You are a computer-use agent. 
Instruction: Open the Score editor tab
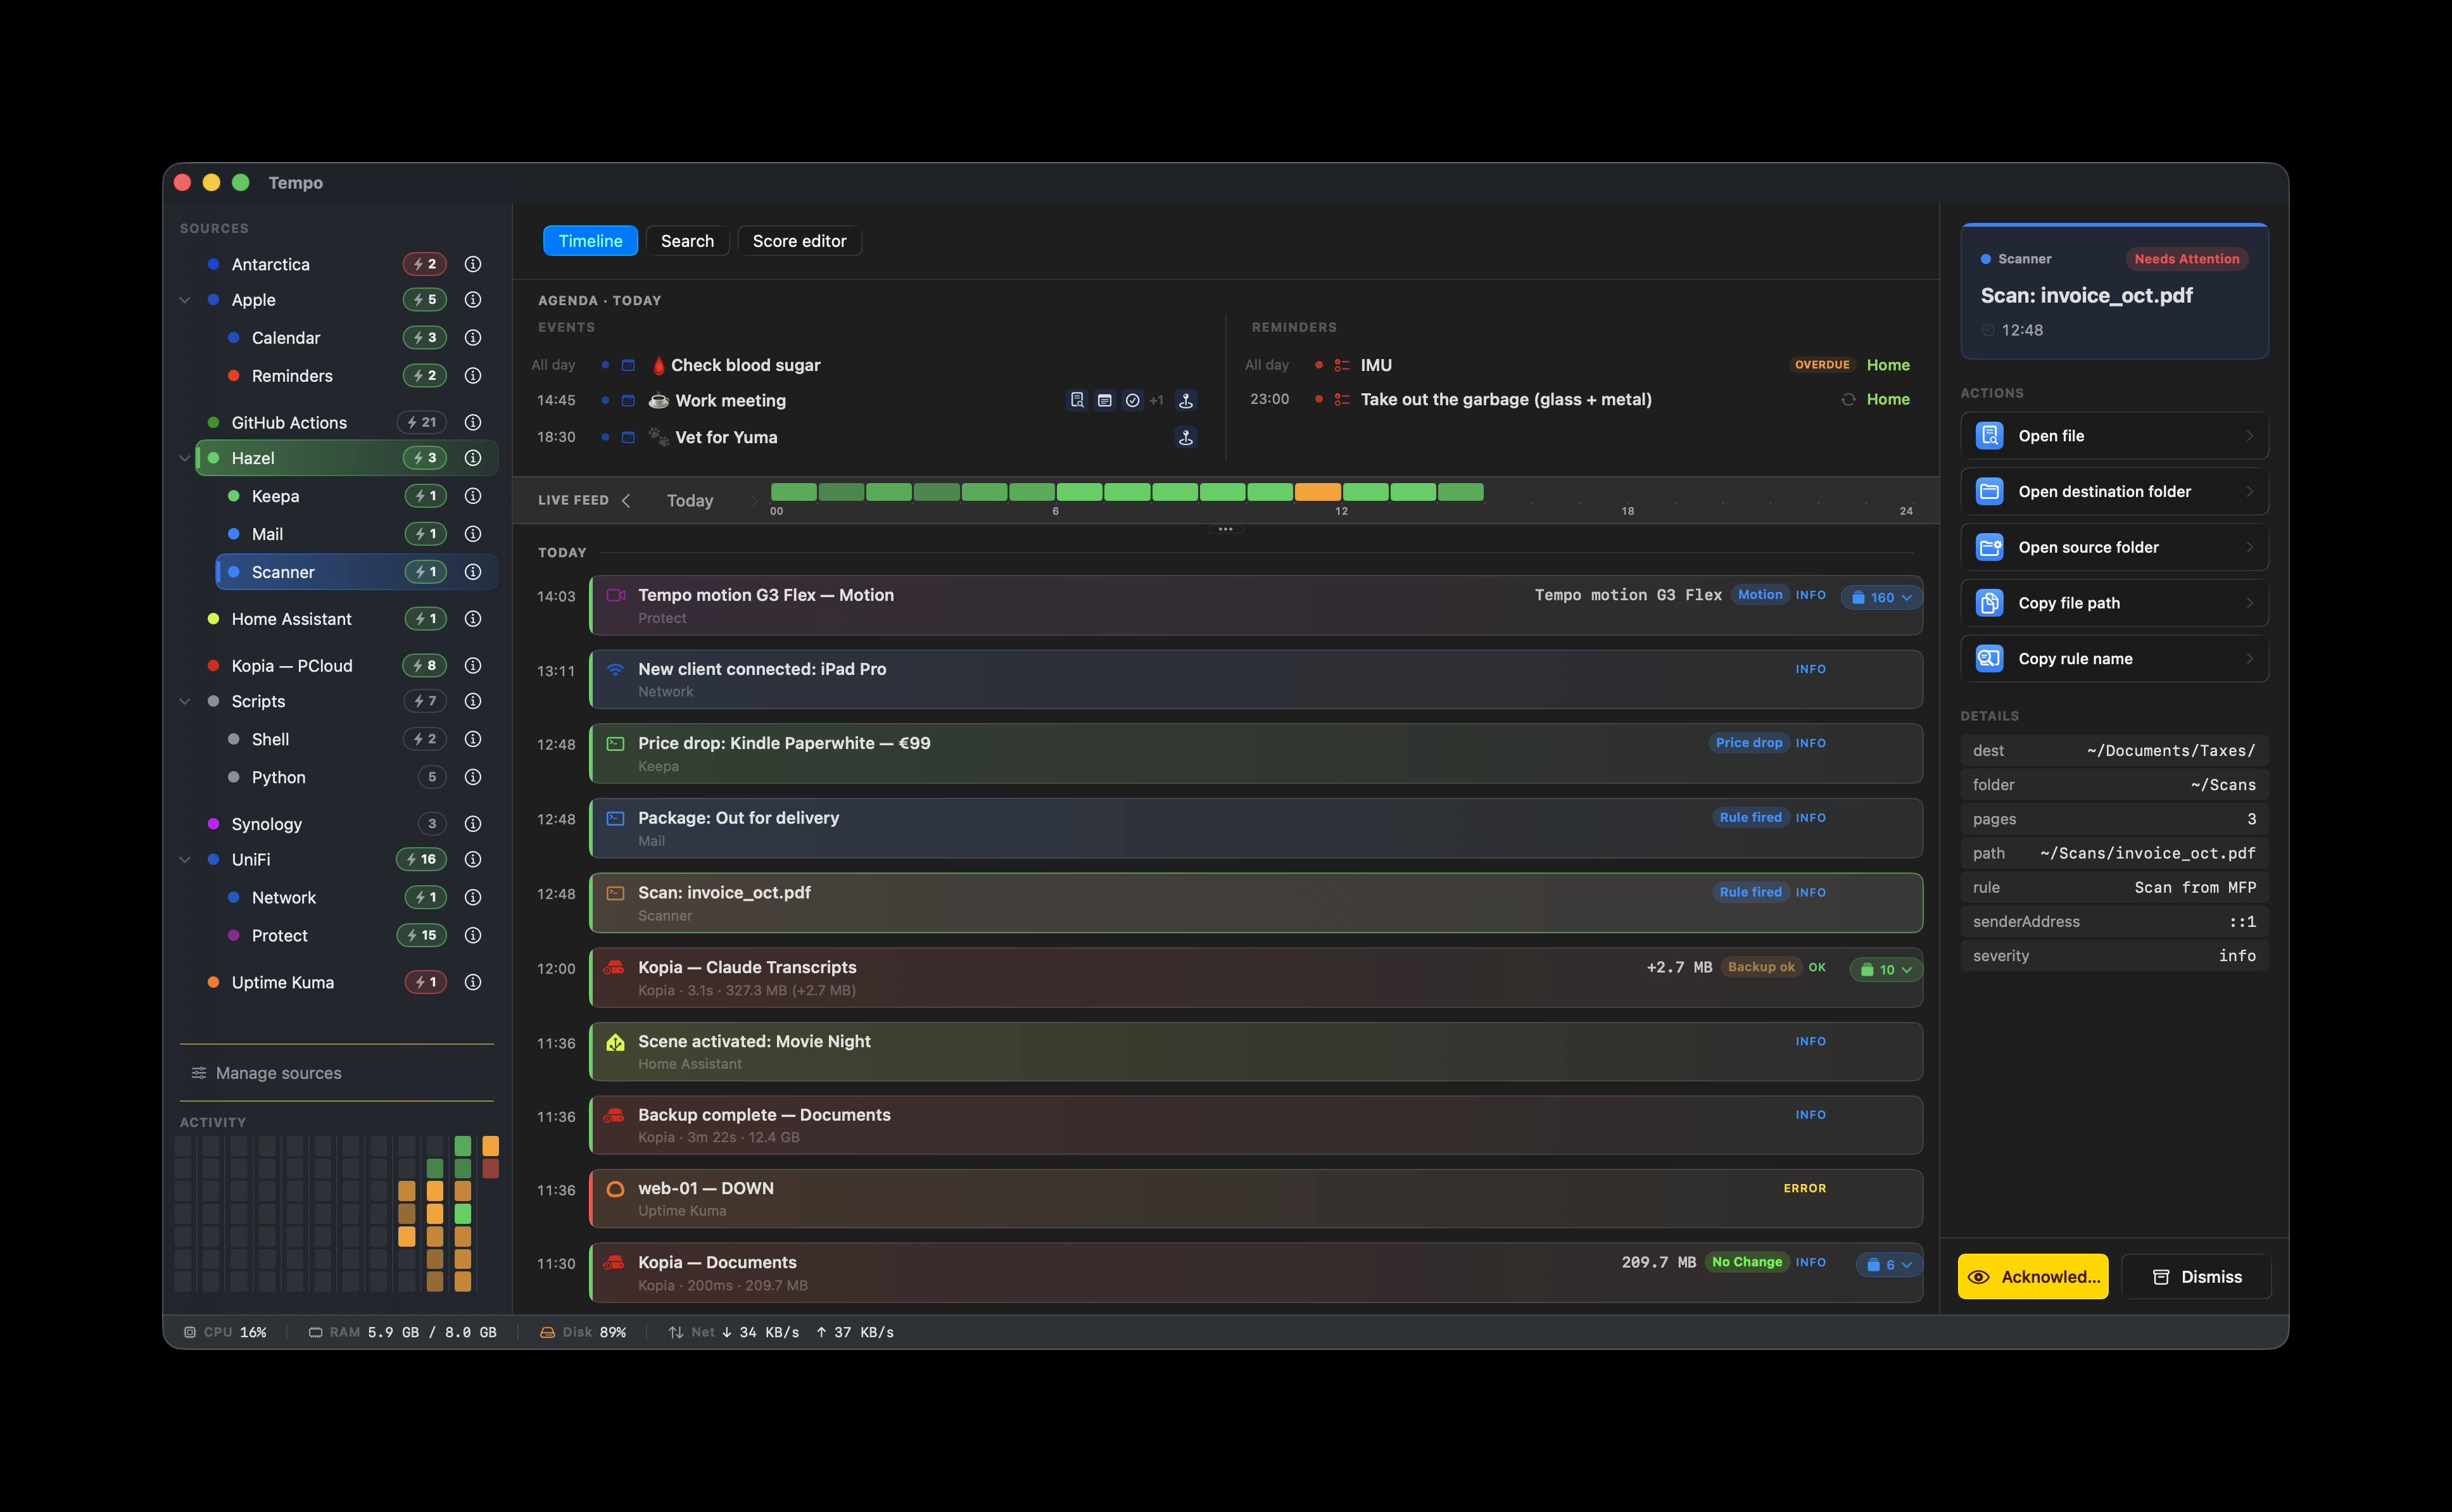click(x=799, y=241)
